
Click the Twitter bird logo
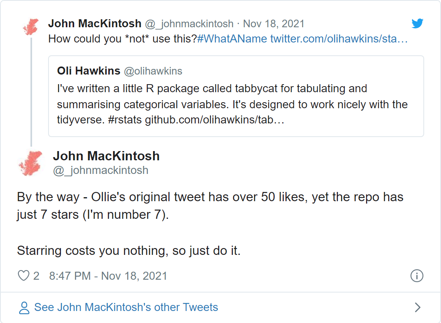coord(417,24)
